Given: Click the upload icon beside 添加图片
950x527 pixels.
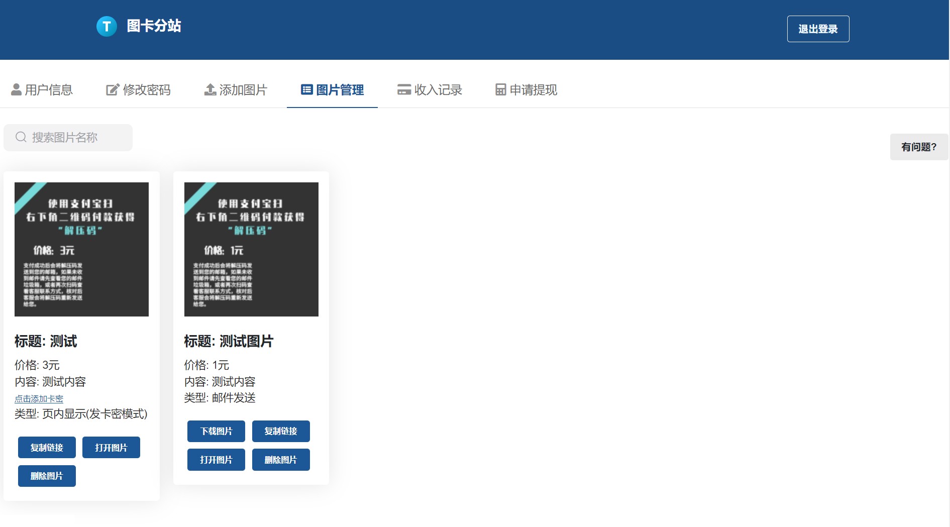Looking at the screenshot, I should pyautogui.click(x=210, y=90).
